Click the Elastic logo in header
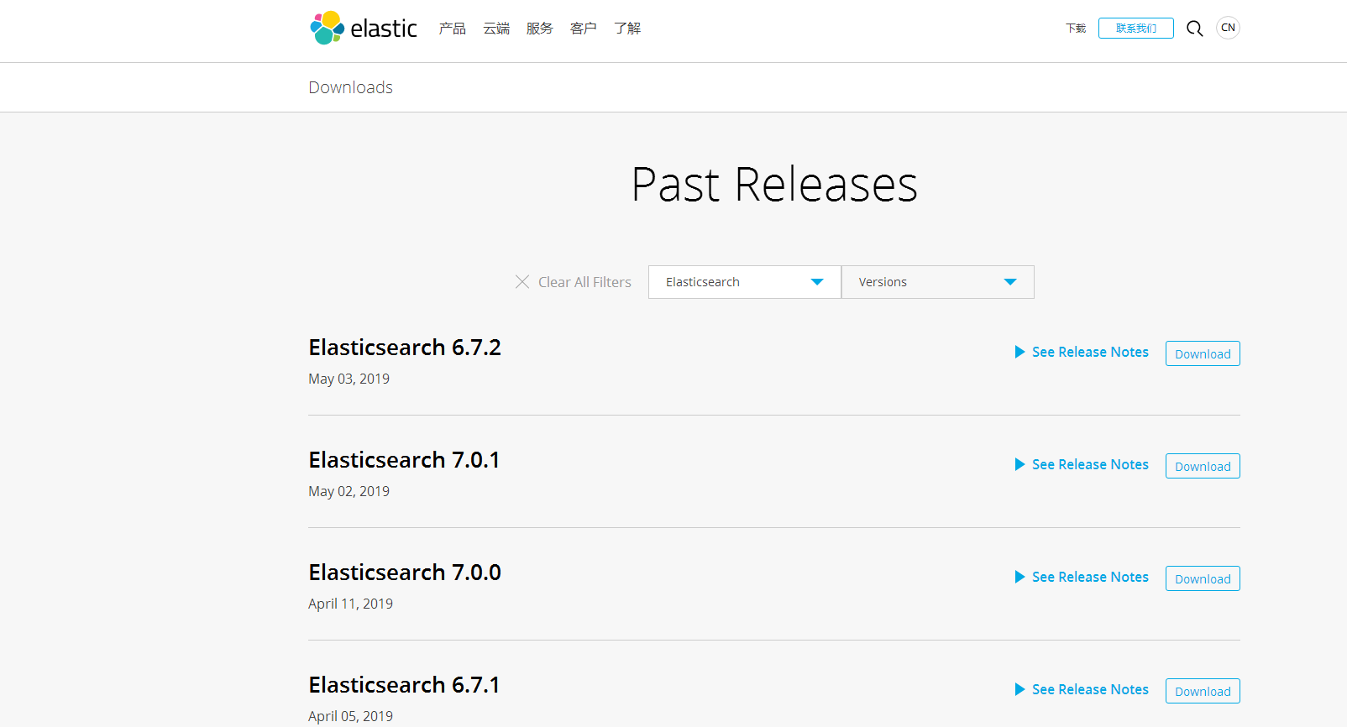This screenshot has width=1347, height=727. pyautogui.click(x=363, y=29)
